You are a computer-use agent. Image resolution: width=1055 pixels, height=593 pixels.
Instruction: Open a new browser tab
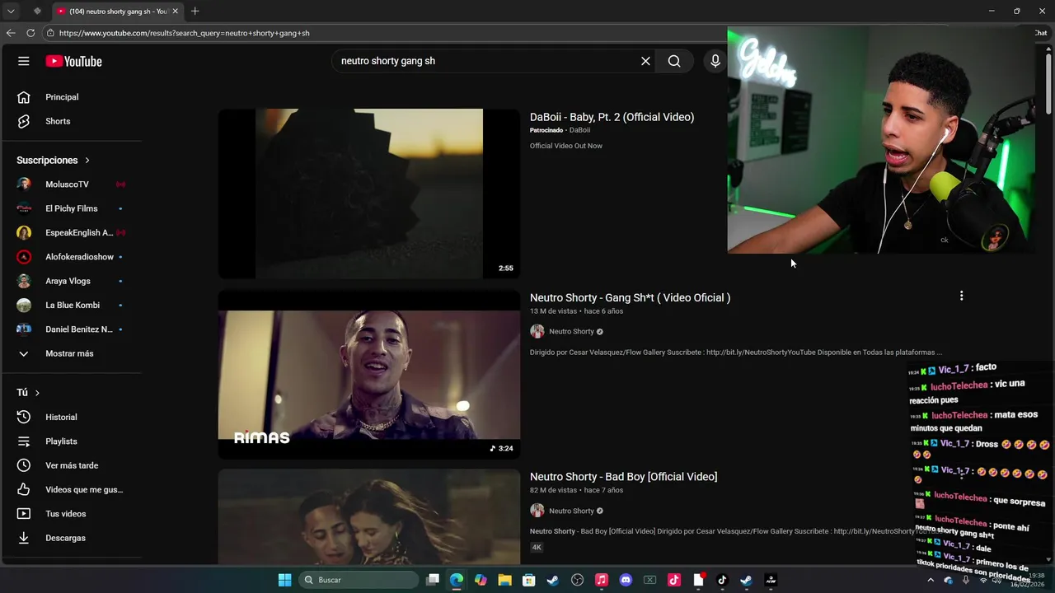click(195, 11)
